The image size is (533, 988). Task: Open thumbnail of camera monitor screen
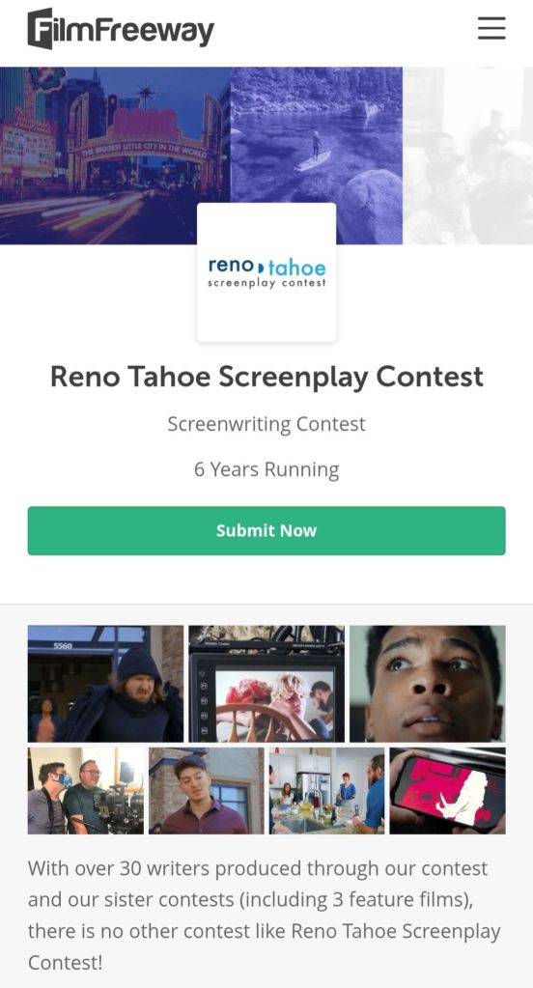click(266, 684)
